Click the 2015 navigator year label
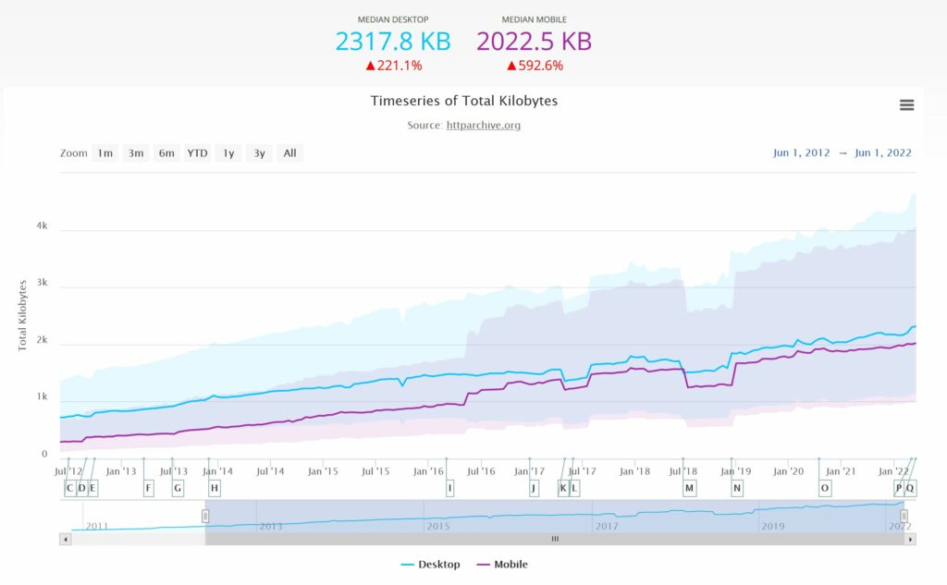Image resolution: width=947 pixels, height=585 pixels. click(438, 527)
